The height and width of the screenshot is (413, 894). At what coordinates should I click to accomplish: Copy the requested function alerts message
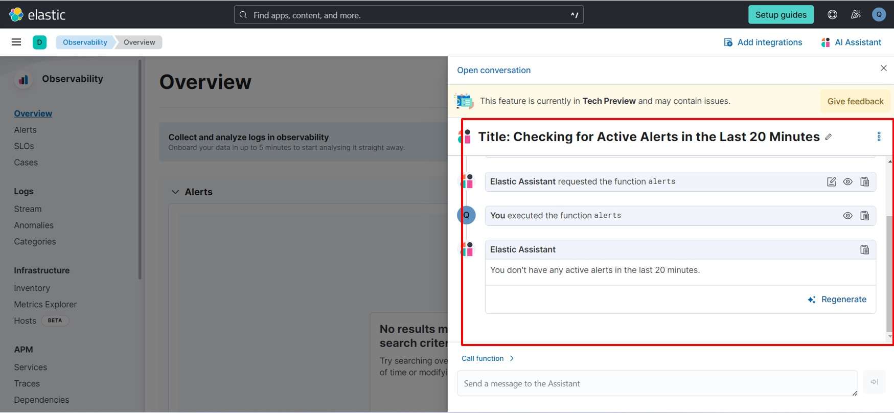(865, 181)
